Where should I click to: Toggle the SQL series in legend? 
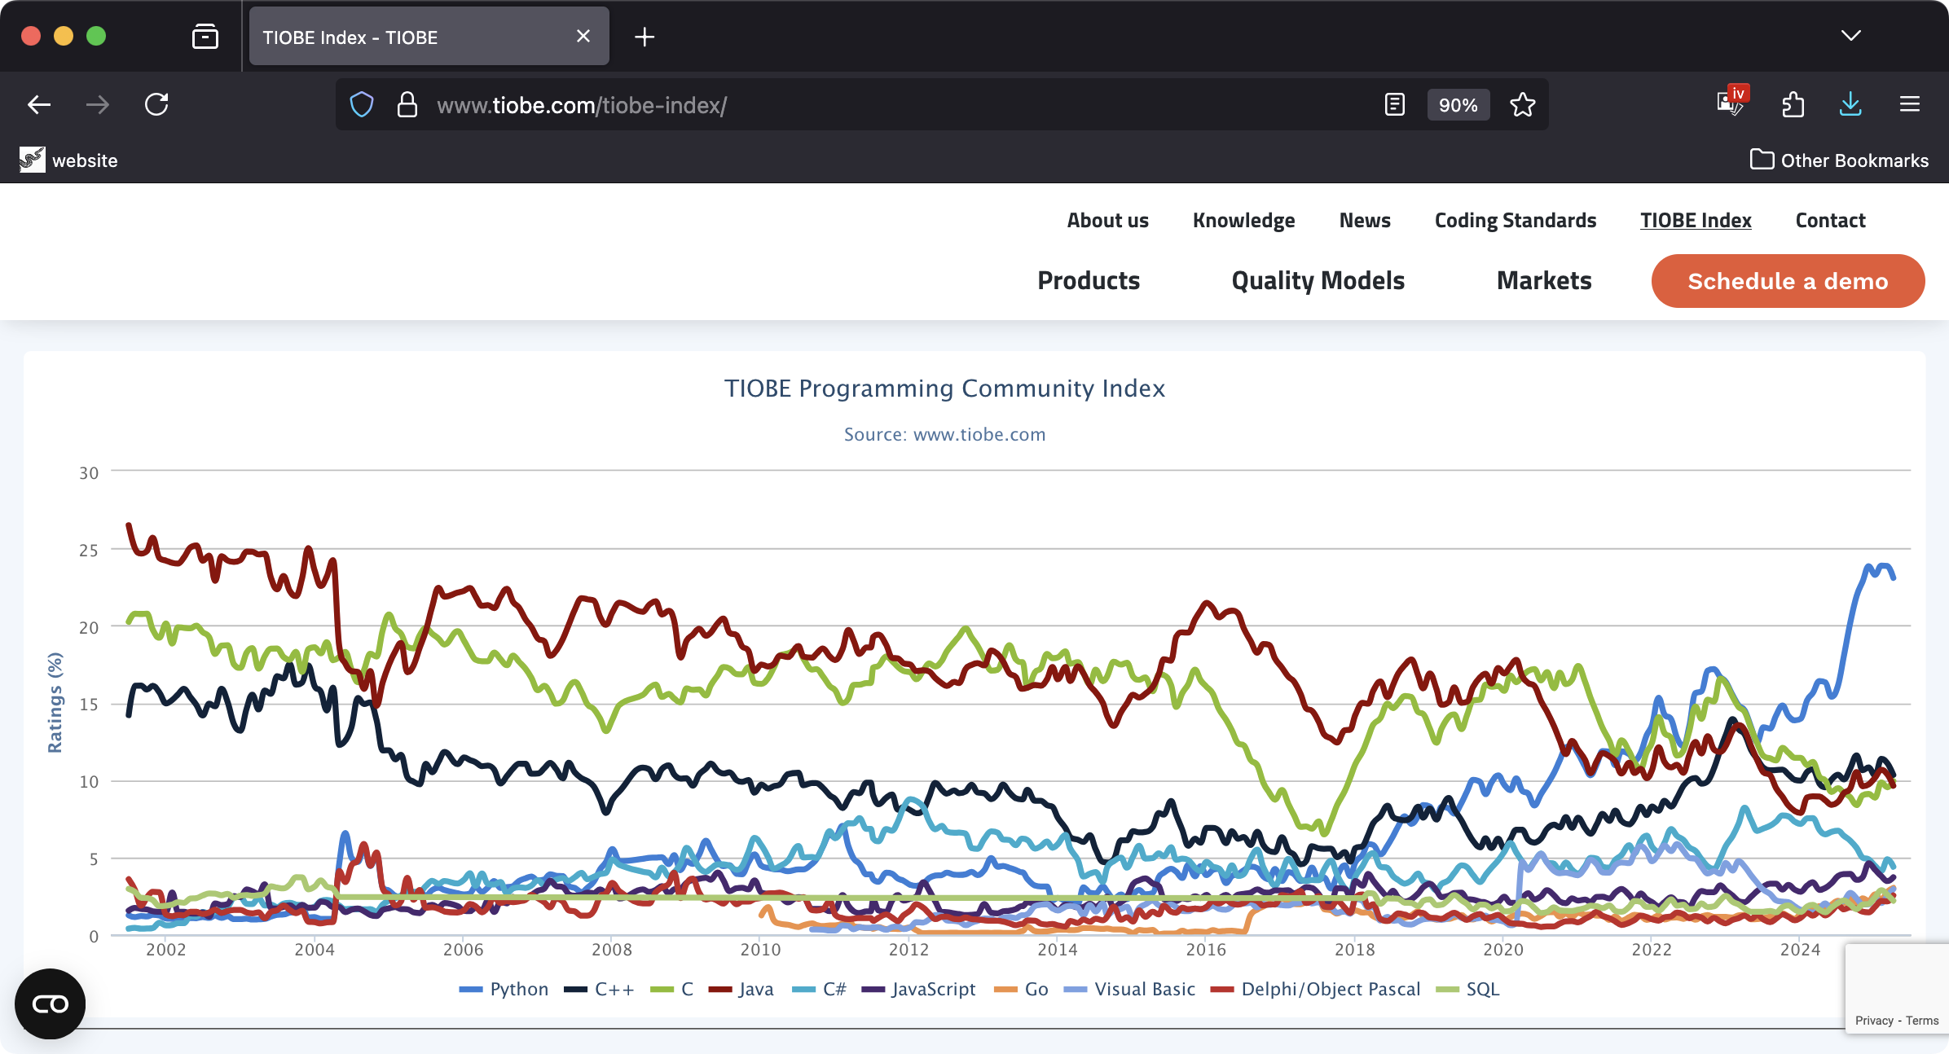[1467, 989]
